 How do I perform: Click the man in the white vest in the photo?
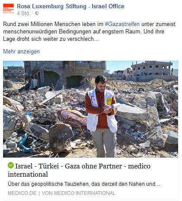coord(102,116)
